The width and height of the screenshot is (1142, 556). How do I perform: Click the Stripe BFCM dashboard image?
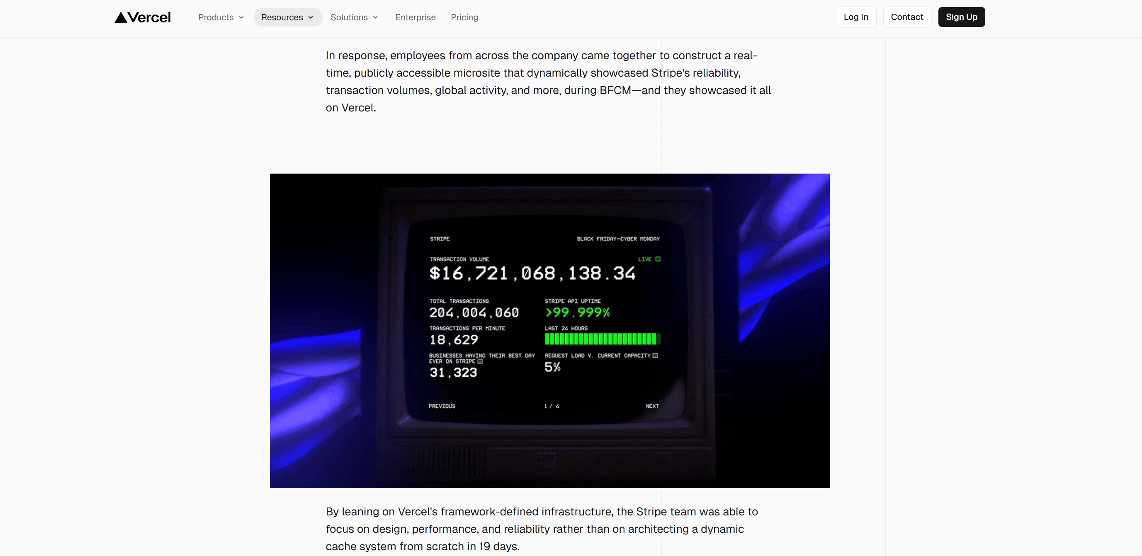(549, 331)
